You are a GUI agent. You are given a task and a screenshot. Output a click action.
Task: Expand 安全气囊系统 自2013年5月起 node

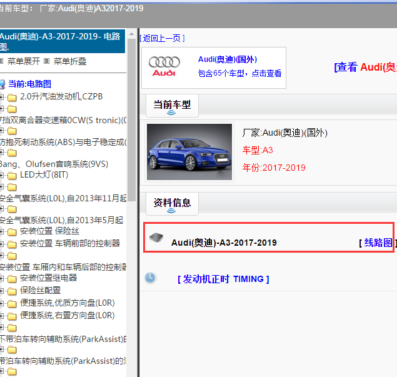pos(1,209)
